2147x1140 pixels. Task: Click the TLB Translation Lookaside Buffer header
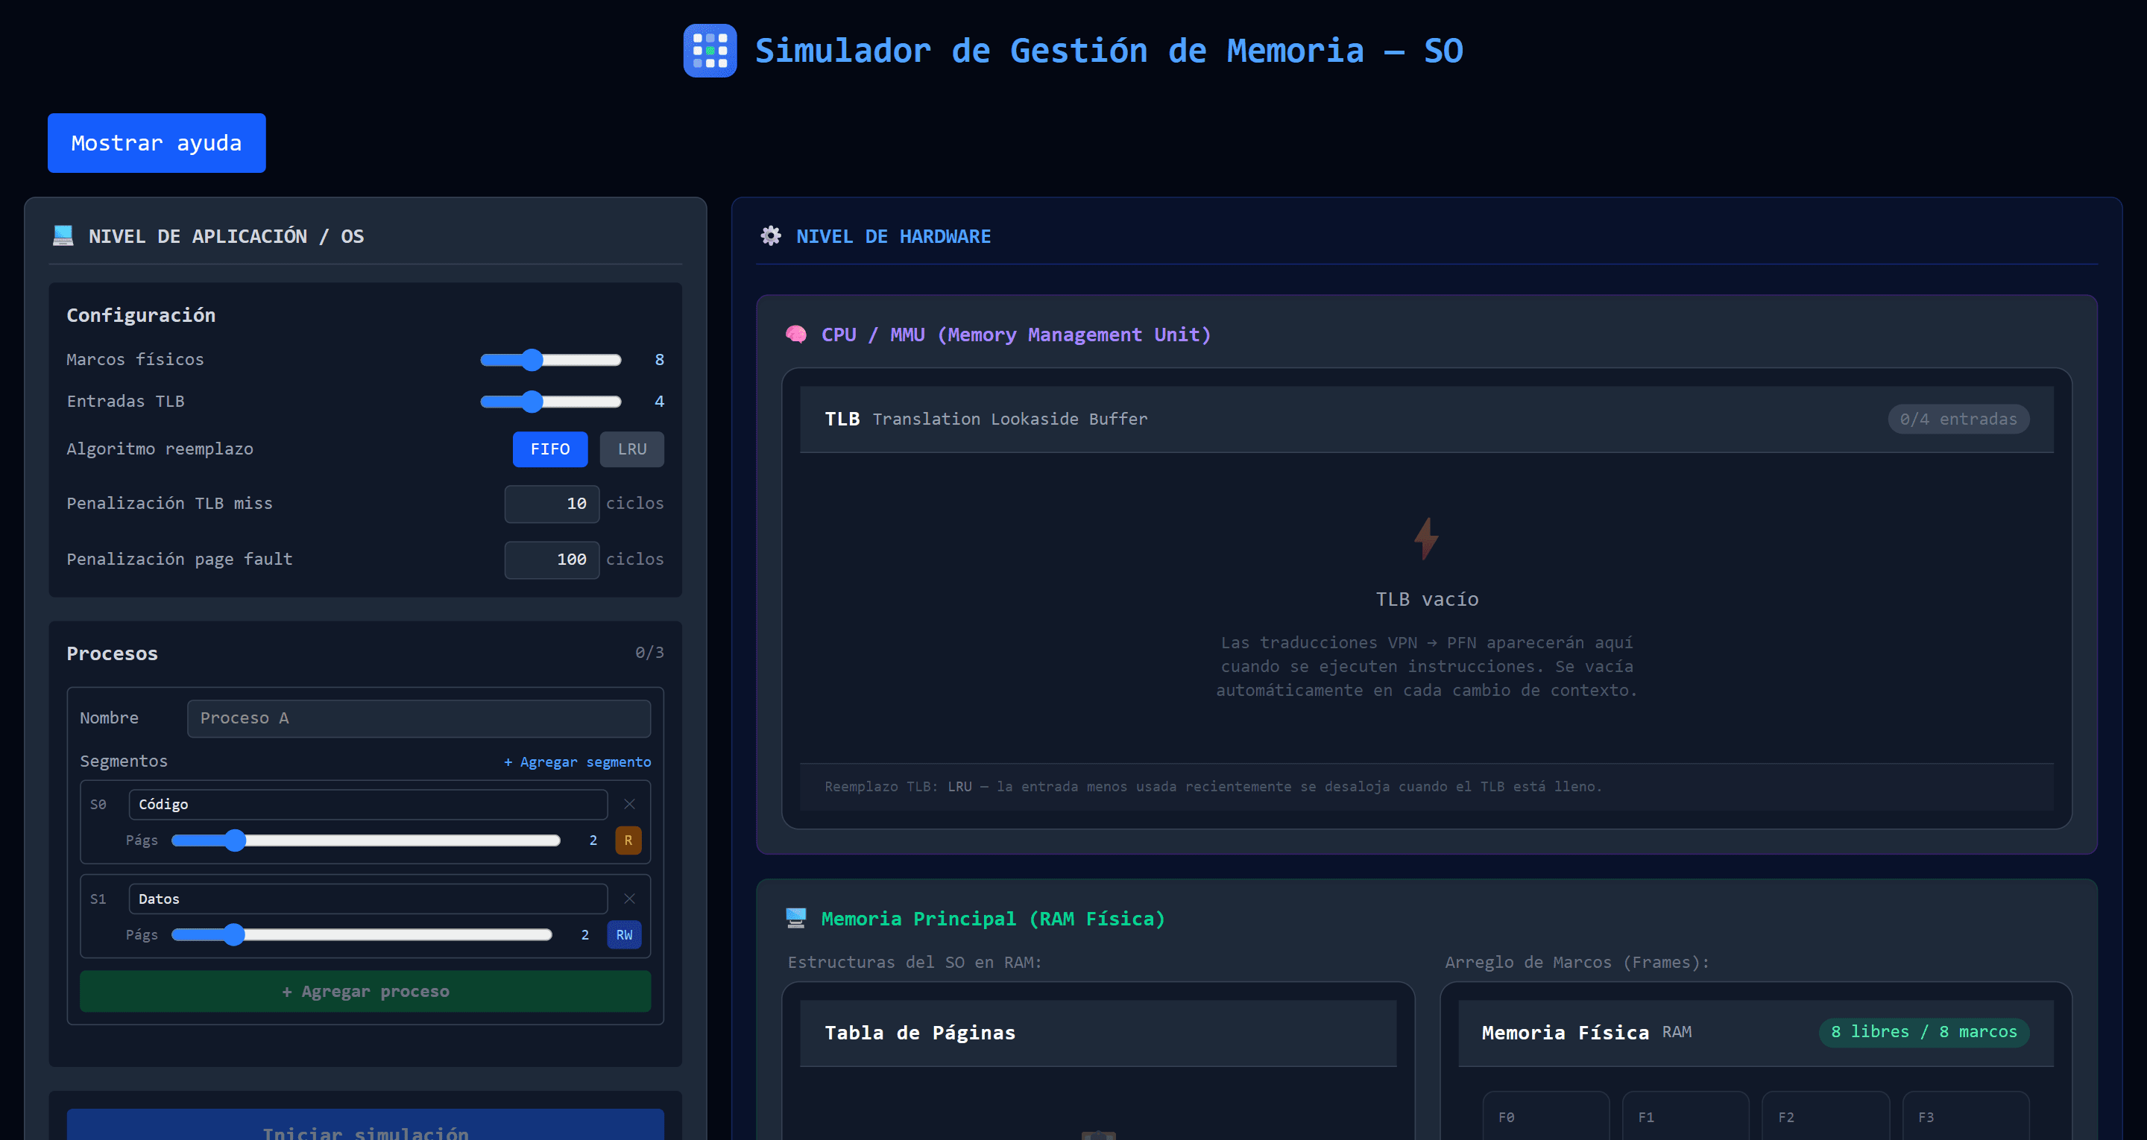pos(1426,419)
